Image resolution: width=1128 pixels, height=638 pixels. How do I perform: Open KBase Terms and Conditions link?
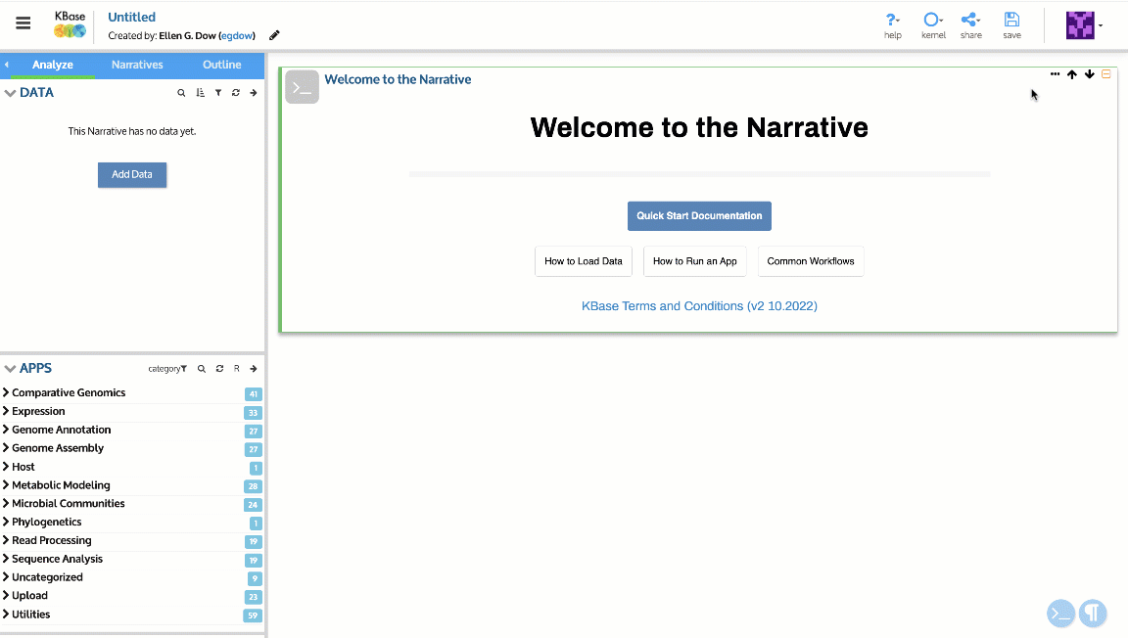tap(699, 306)
